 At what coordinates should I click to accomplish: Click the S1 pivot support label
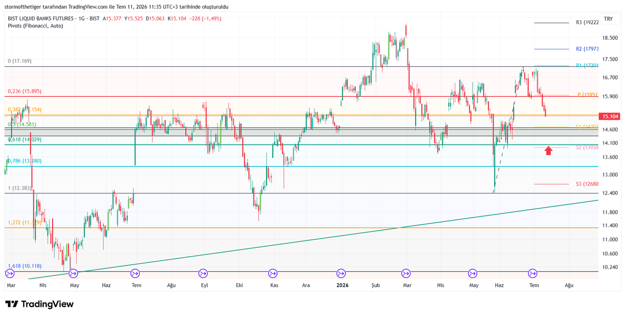(587, 126)
